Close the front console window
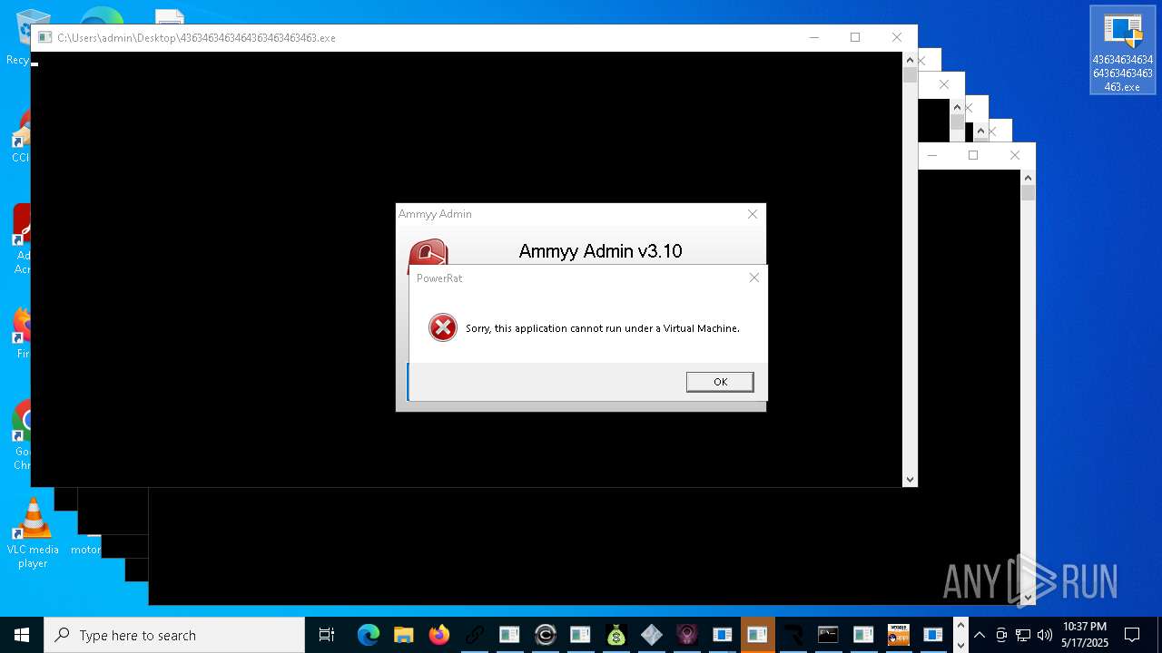The image size is (1162, 653). click(x=897, y=37)
